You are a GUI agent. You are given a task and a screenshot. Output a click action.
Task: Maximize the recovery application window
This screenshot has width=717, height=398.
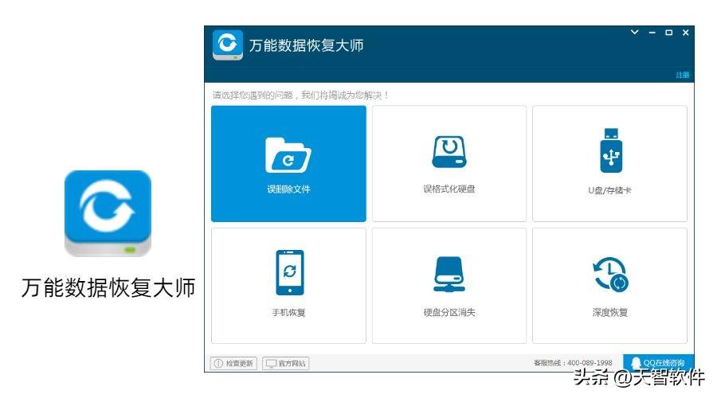[668, 33]
